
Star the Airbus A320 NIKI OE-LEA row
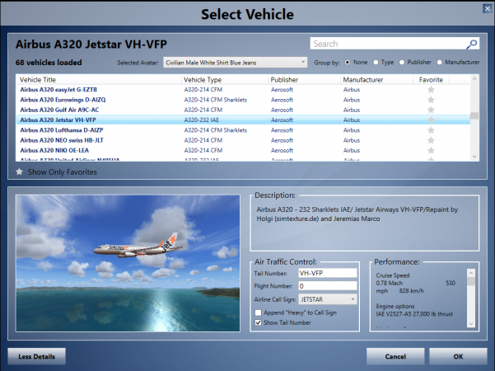tap(430, 151)
